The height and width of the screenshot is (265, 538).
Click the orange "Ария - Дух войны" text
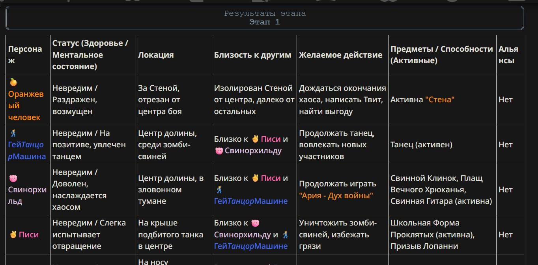[x=336, y=195]
